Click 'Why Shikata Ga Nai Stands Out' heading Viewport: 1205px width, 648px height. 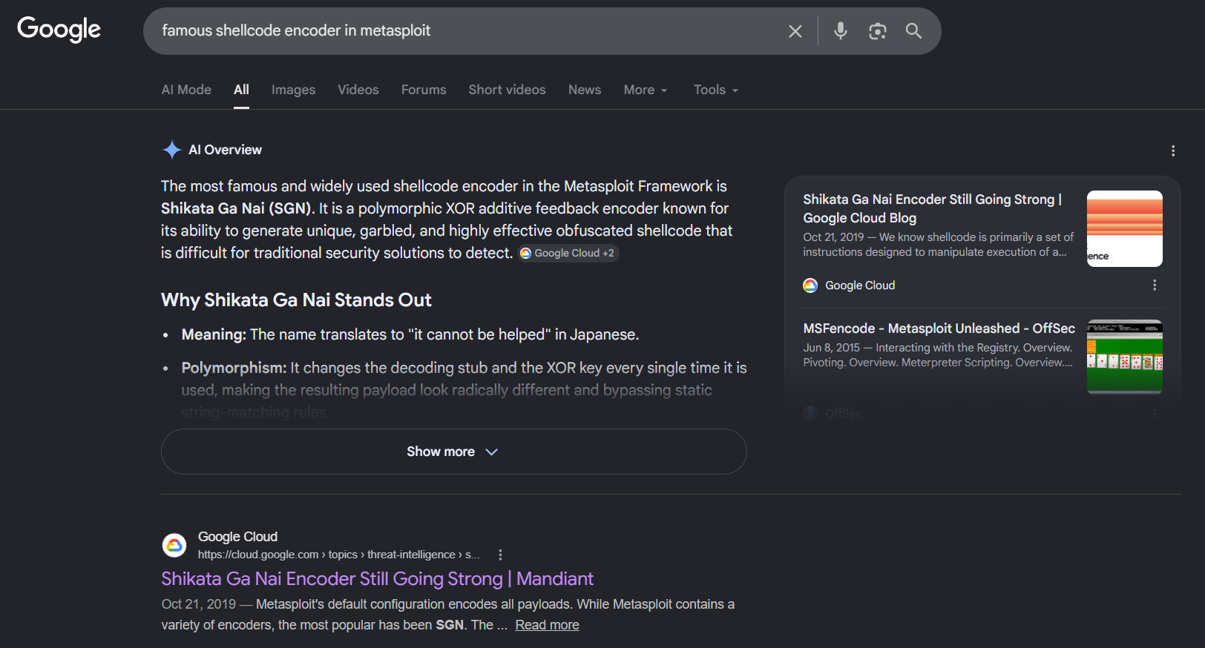(296, 300)
